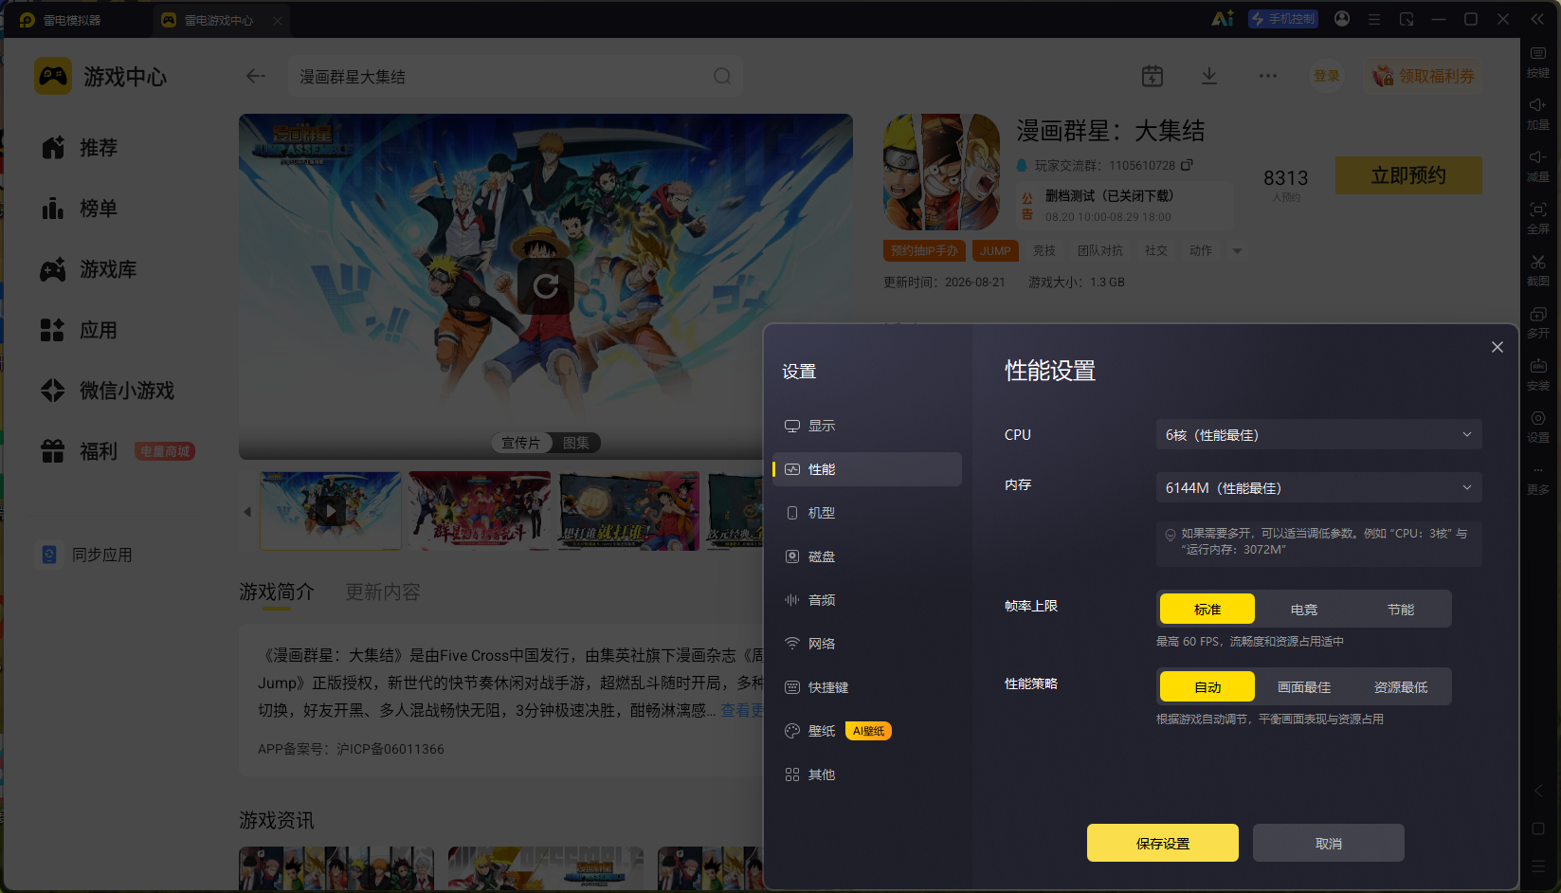Click the 减量 volume down icon
The width and height of the screenshot is (1561, 893).
(x=1538, y=165)
